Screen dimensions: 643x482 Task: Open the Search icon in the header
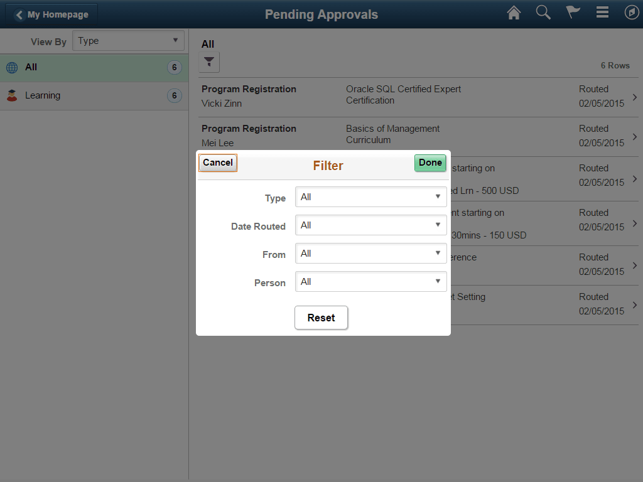coord(543,12)
